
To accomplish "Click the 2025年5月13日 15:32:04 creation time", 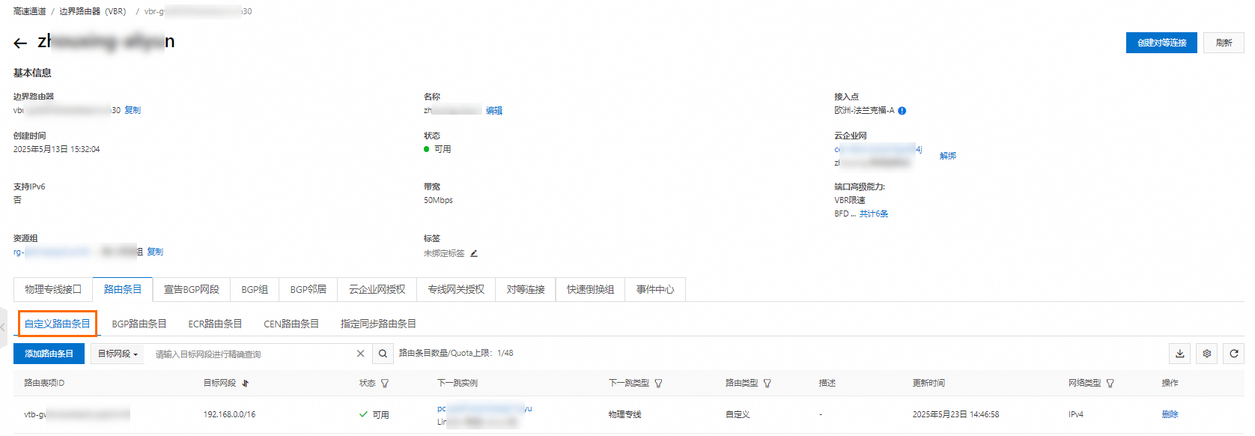I will pos(56,149).
